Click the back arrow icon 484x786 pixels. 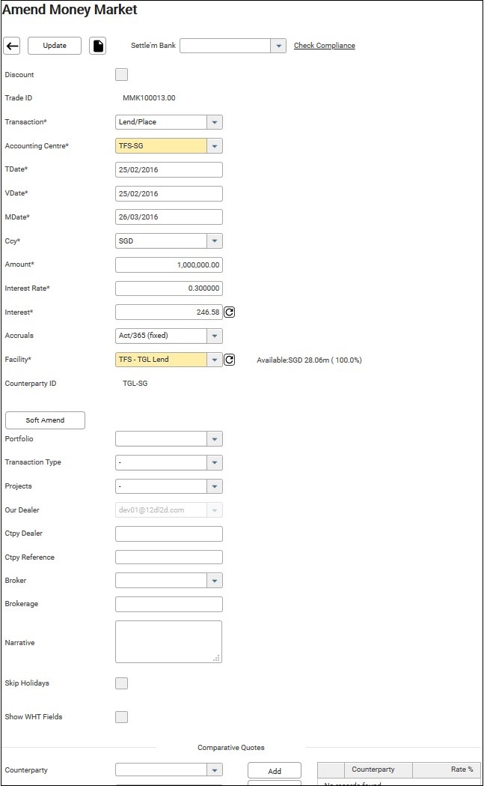click(12, 46)
